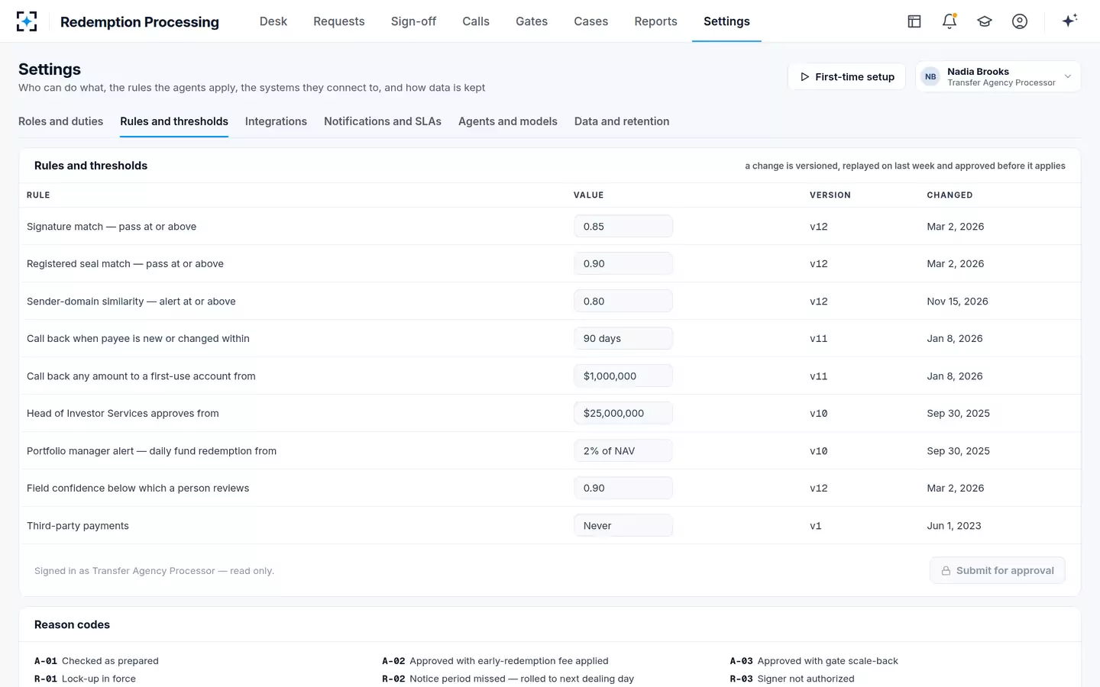Open the notifications bell
This screenshot has height=687, width=1100.
[950, 21]
